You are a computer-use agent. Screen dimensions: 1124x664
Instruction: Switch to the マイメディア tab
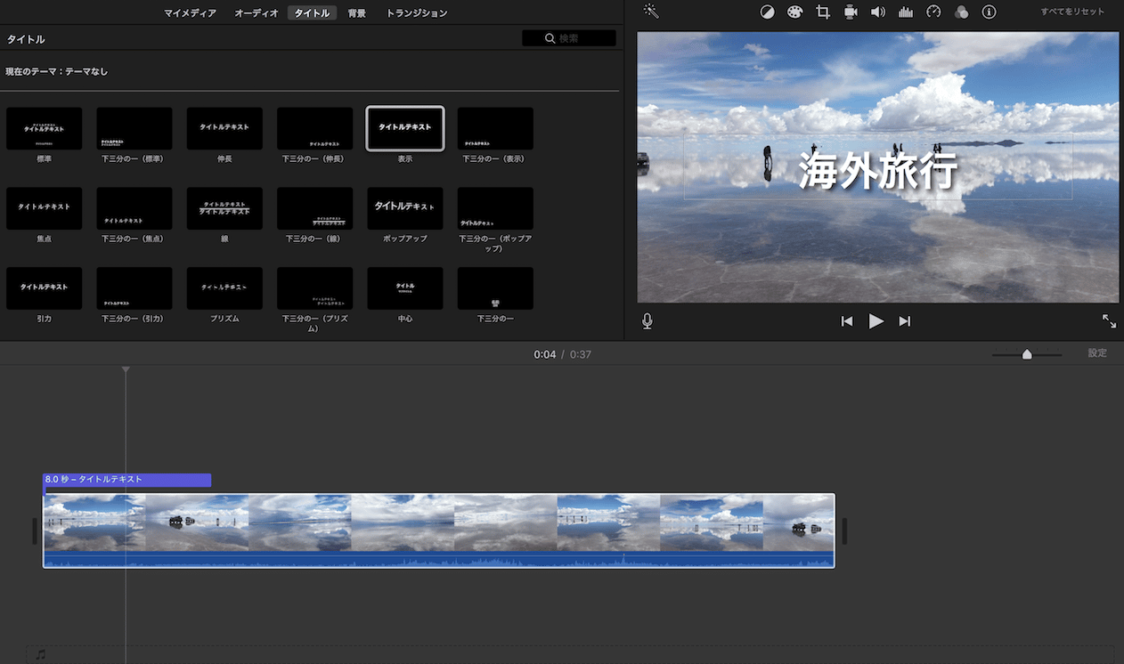tap(190, 13)
